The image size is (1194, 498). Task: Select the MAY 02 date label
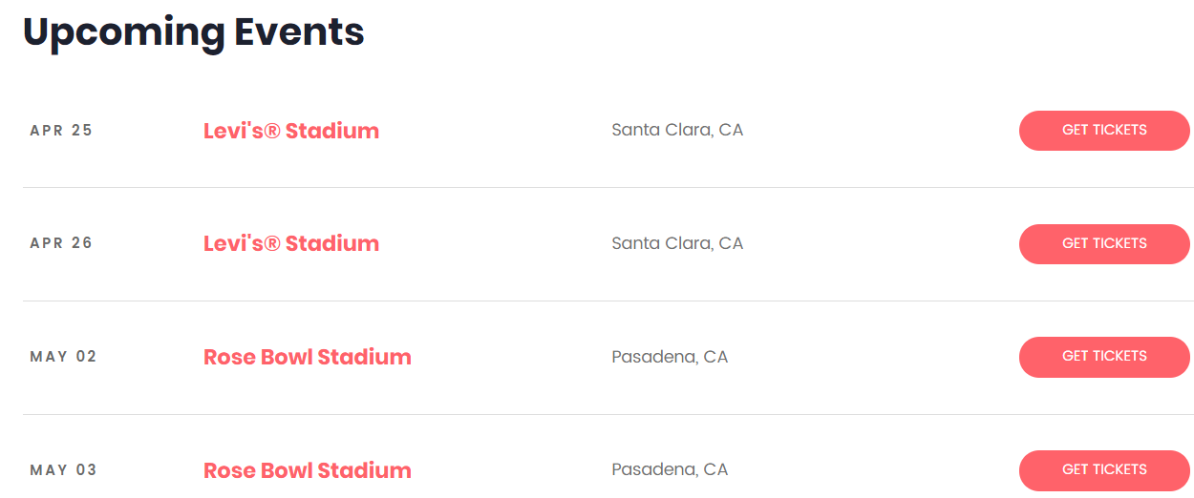pos(63,357)
